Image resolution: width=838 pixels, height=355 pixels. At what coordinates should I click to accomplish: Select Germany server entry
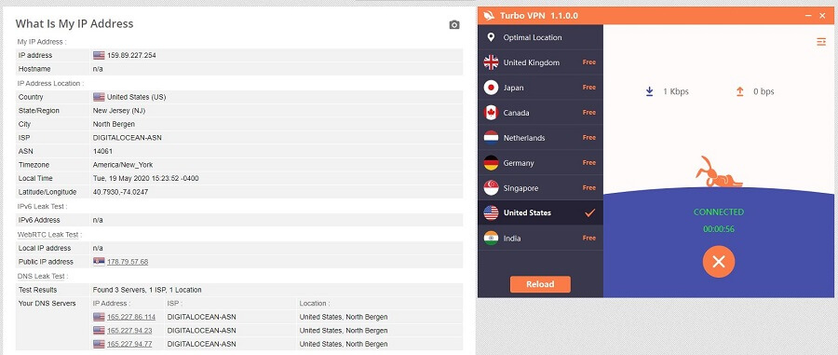540,163
